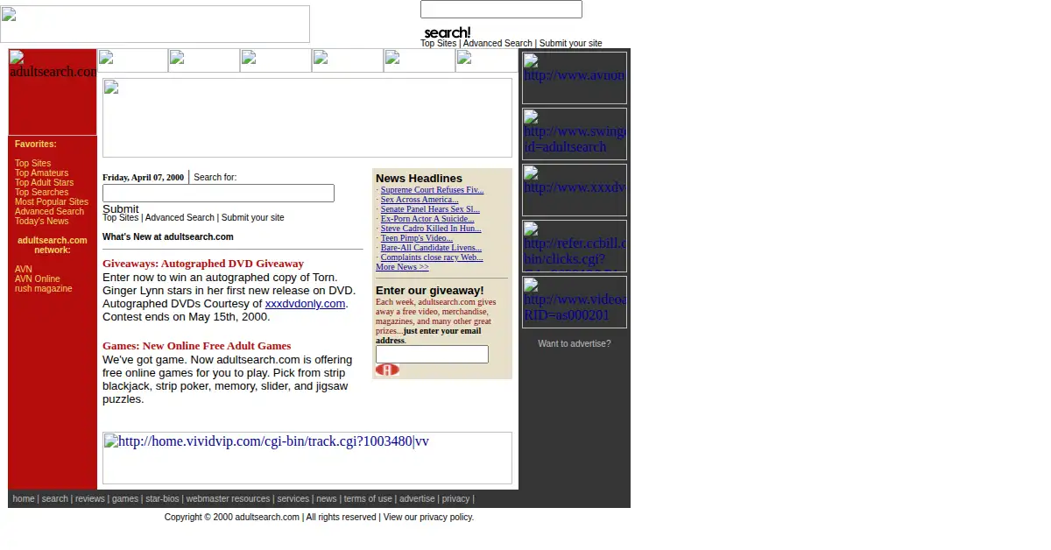Open the AVN network link
This screenshot has height=550, width=1051.
pyautogui.click(x=23, y=269)
